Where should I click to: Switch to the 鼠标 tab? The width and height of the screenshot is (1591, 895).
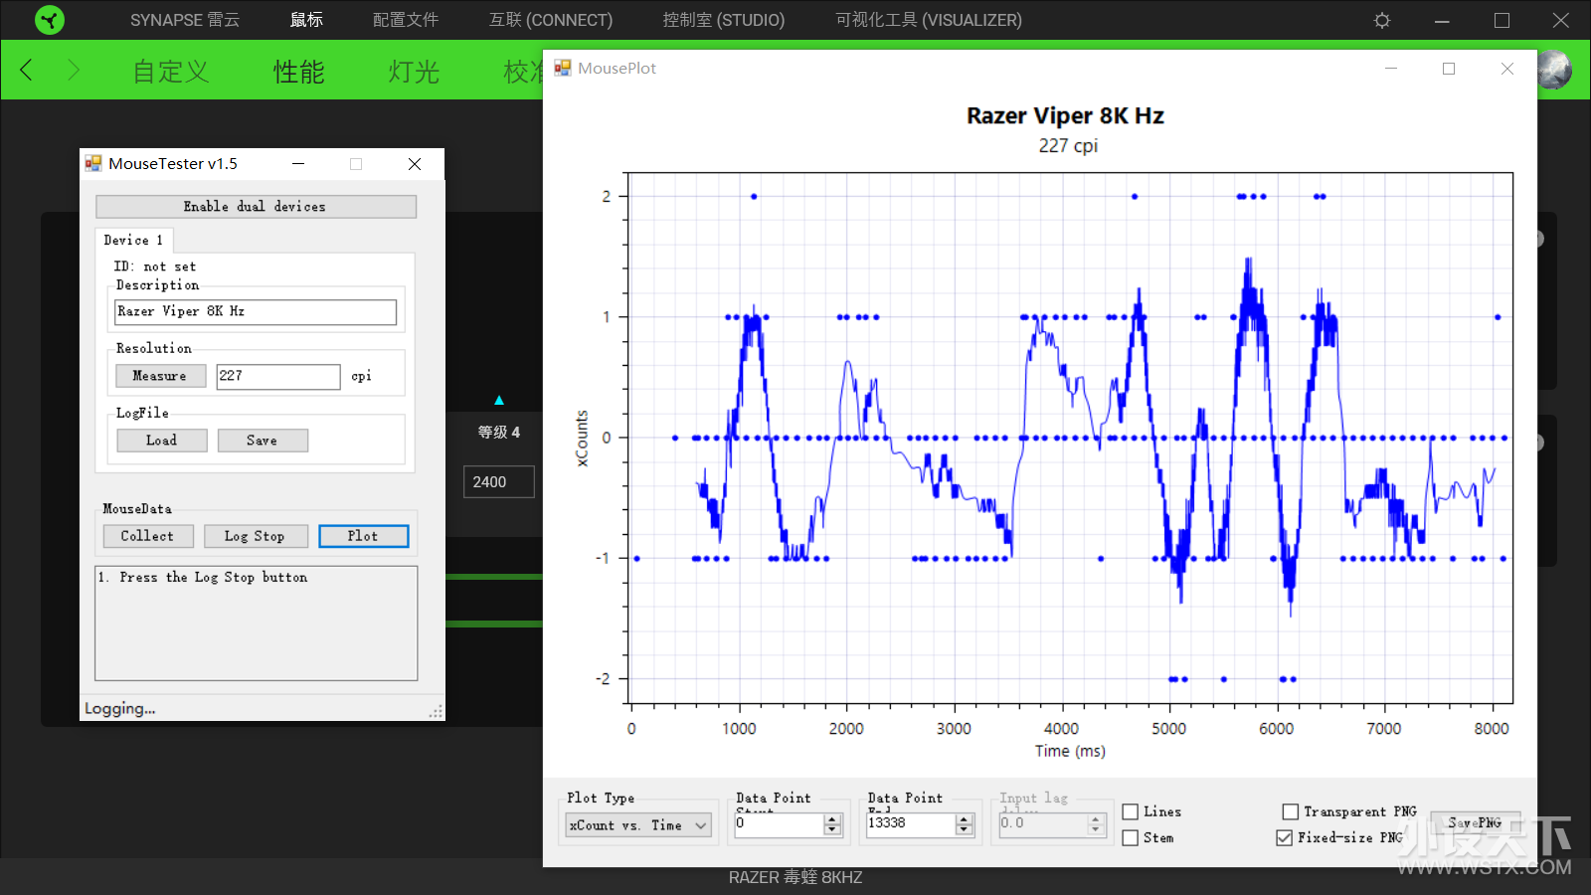click(306, 20)
